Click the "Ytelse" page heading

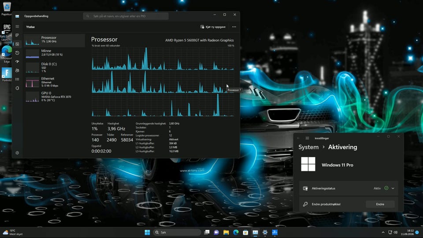click(x=30, y=27)
